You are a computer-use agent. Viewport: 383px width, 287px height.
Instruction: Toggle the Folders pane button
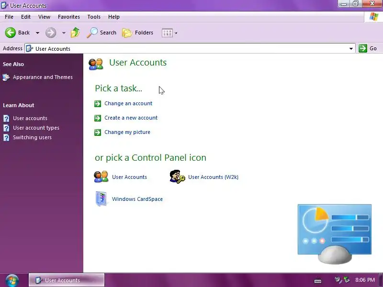[x=137, y=33]
